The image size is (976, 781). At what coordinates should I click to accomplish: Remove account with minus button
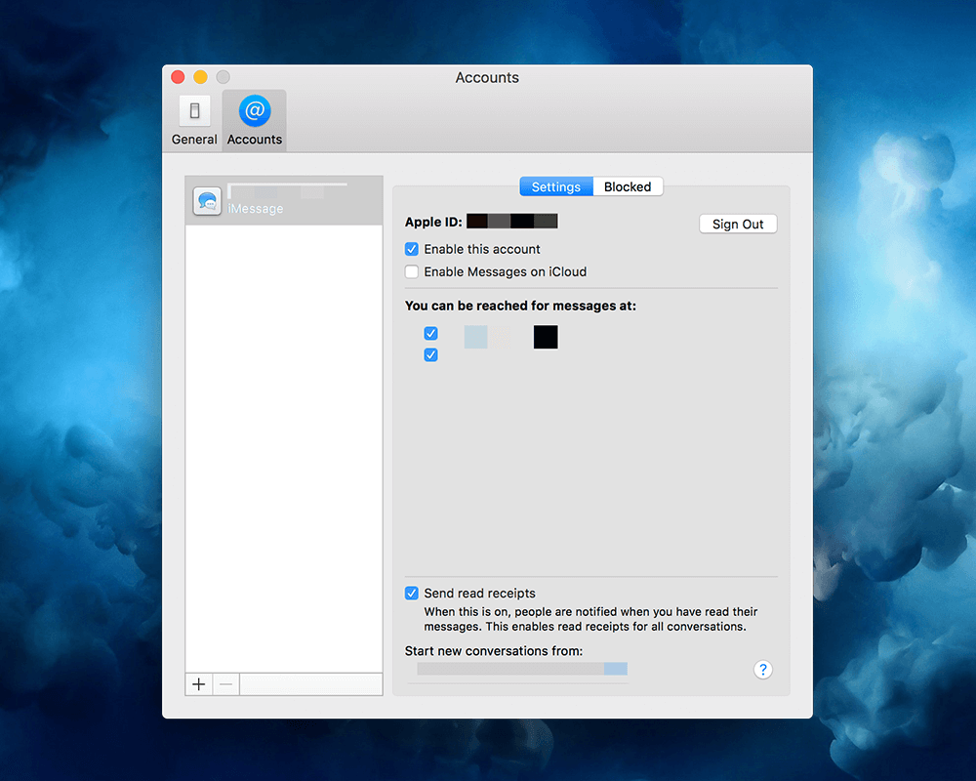coord(226,684)
